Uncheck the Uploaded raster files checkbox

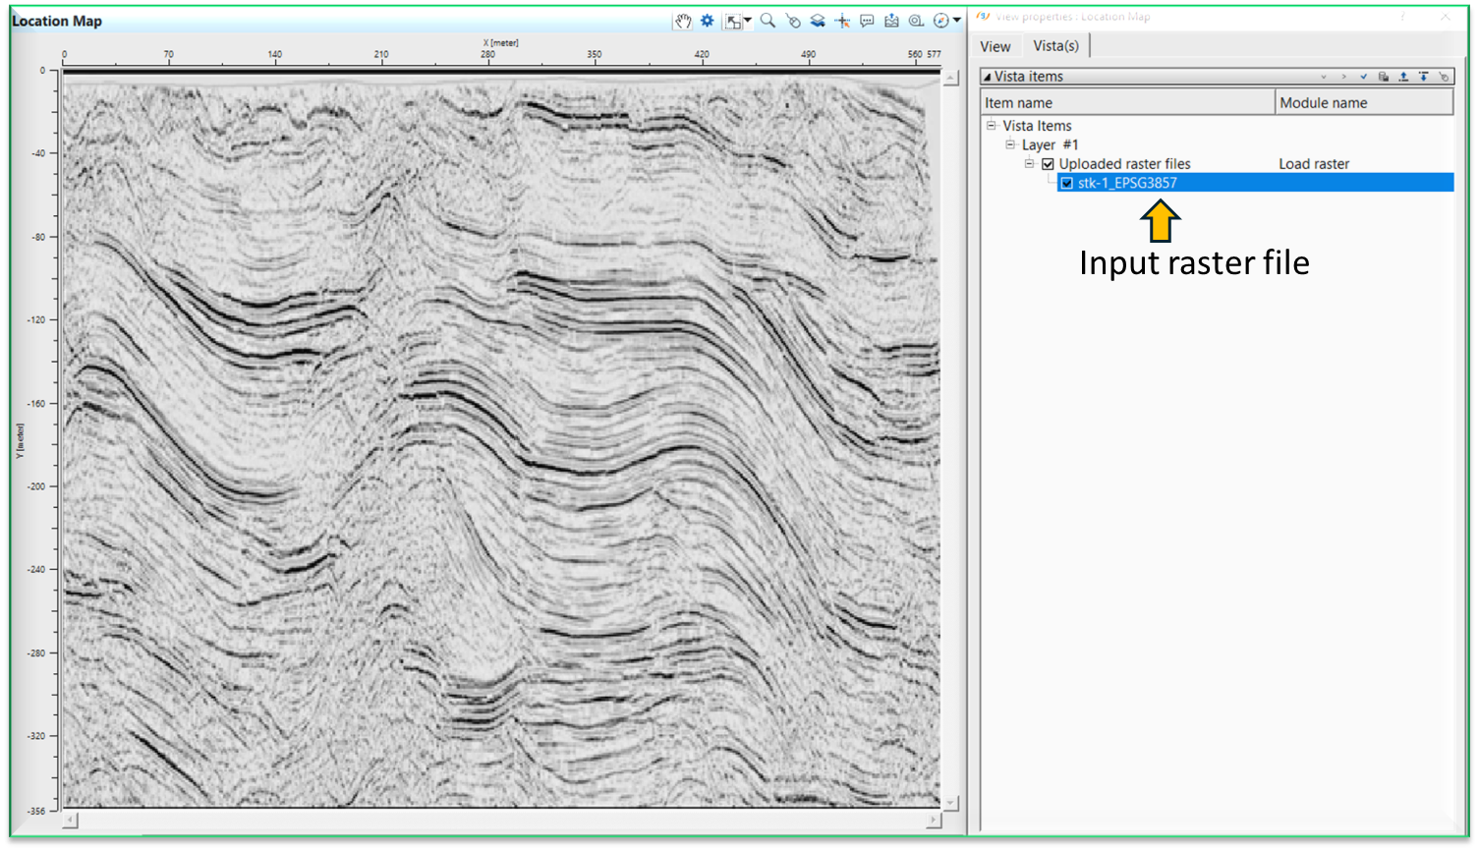1048,164
